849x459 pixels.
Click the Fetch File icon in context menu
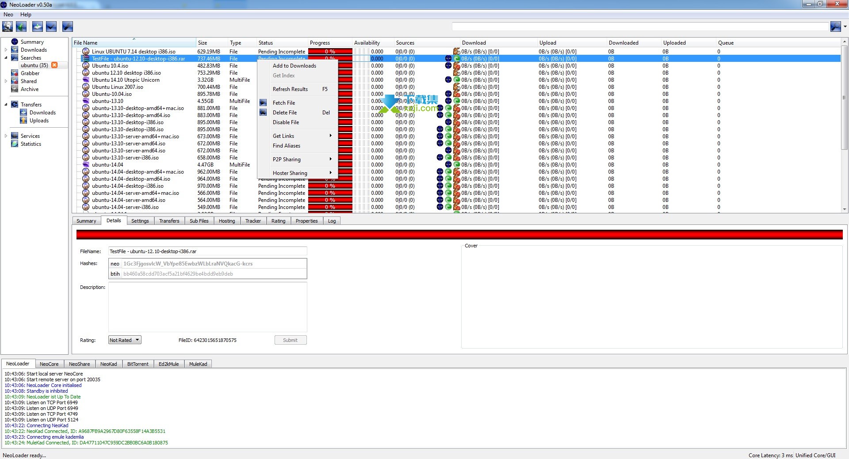tap(263, 102)
